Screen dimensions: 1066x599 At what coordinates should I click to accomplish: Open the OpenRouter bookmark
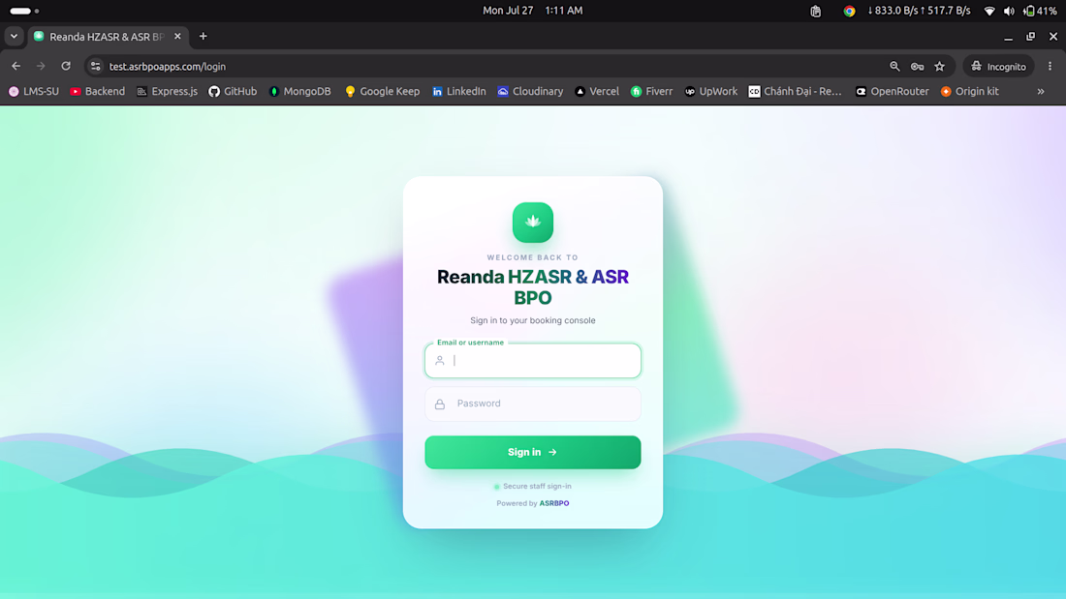(x=892, y=91)
